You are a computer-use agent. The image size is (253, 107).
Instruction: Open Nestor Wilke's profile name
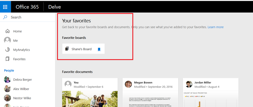22,98
